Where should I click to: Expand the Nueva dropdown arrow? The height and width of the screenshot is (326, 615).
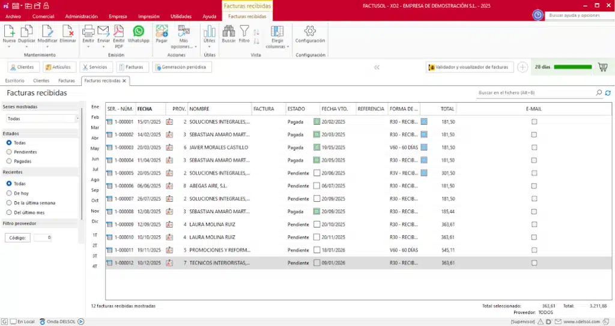pyautogui.click(x=9, y=47)
